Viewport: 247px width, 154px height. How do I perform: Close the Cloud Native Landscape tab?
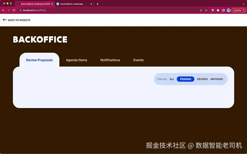pyautogui.click(x=91, y=4)
